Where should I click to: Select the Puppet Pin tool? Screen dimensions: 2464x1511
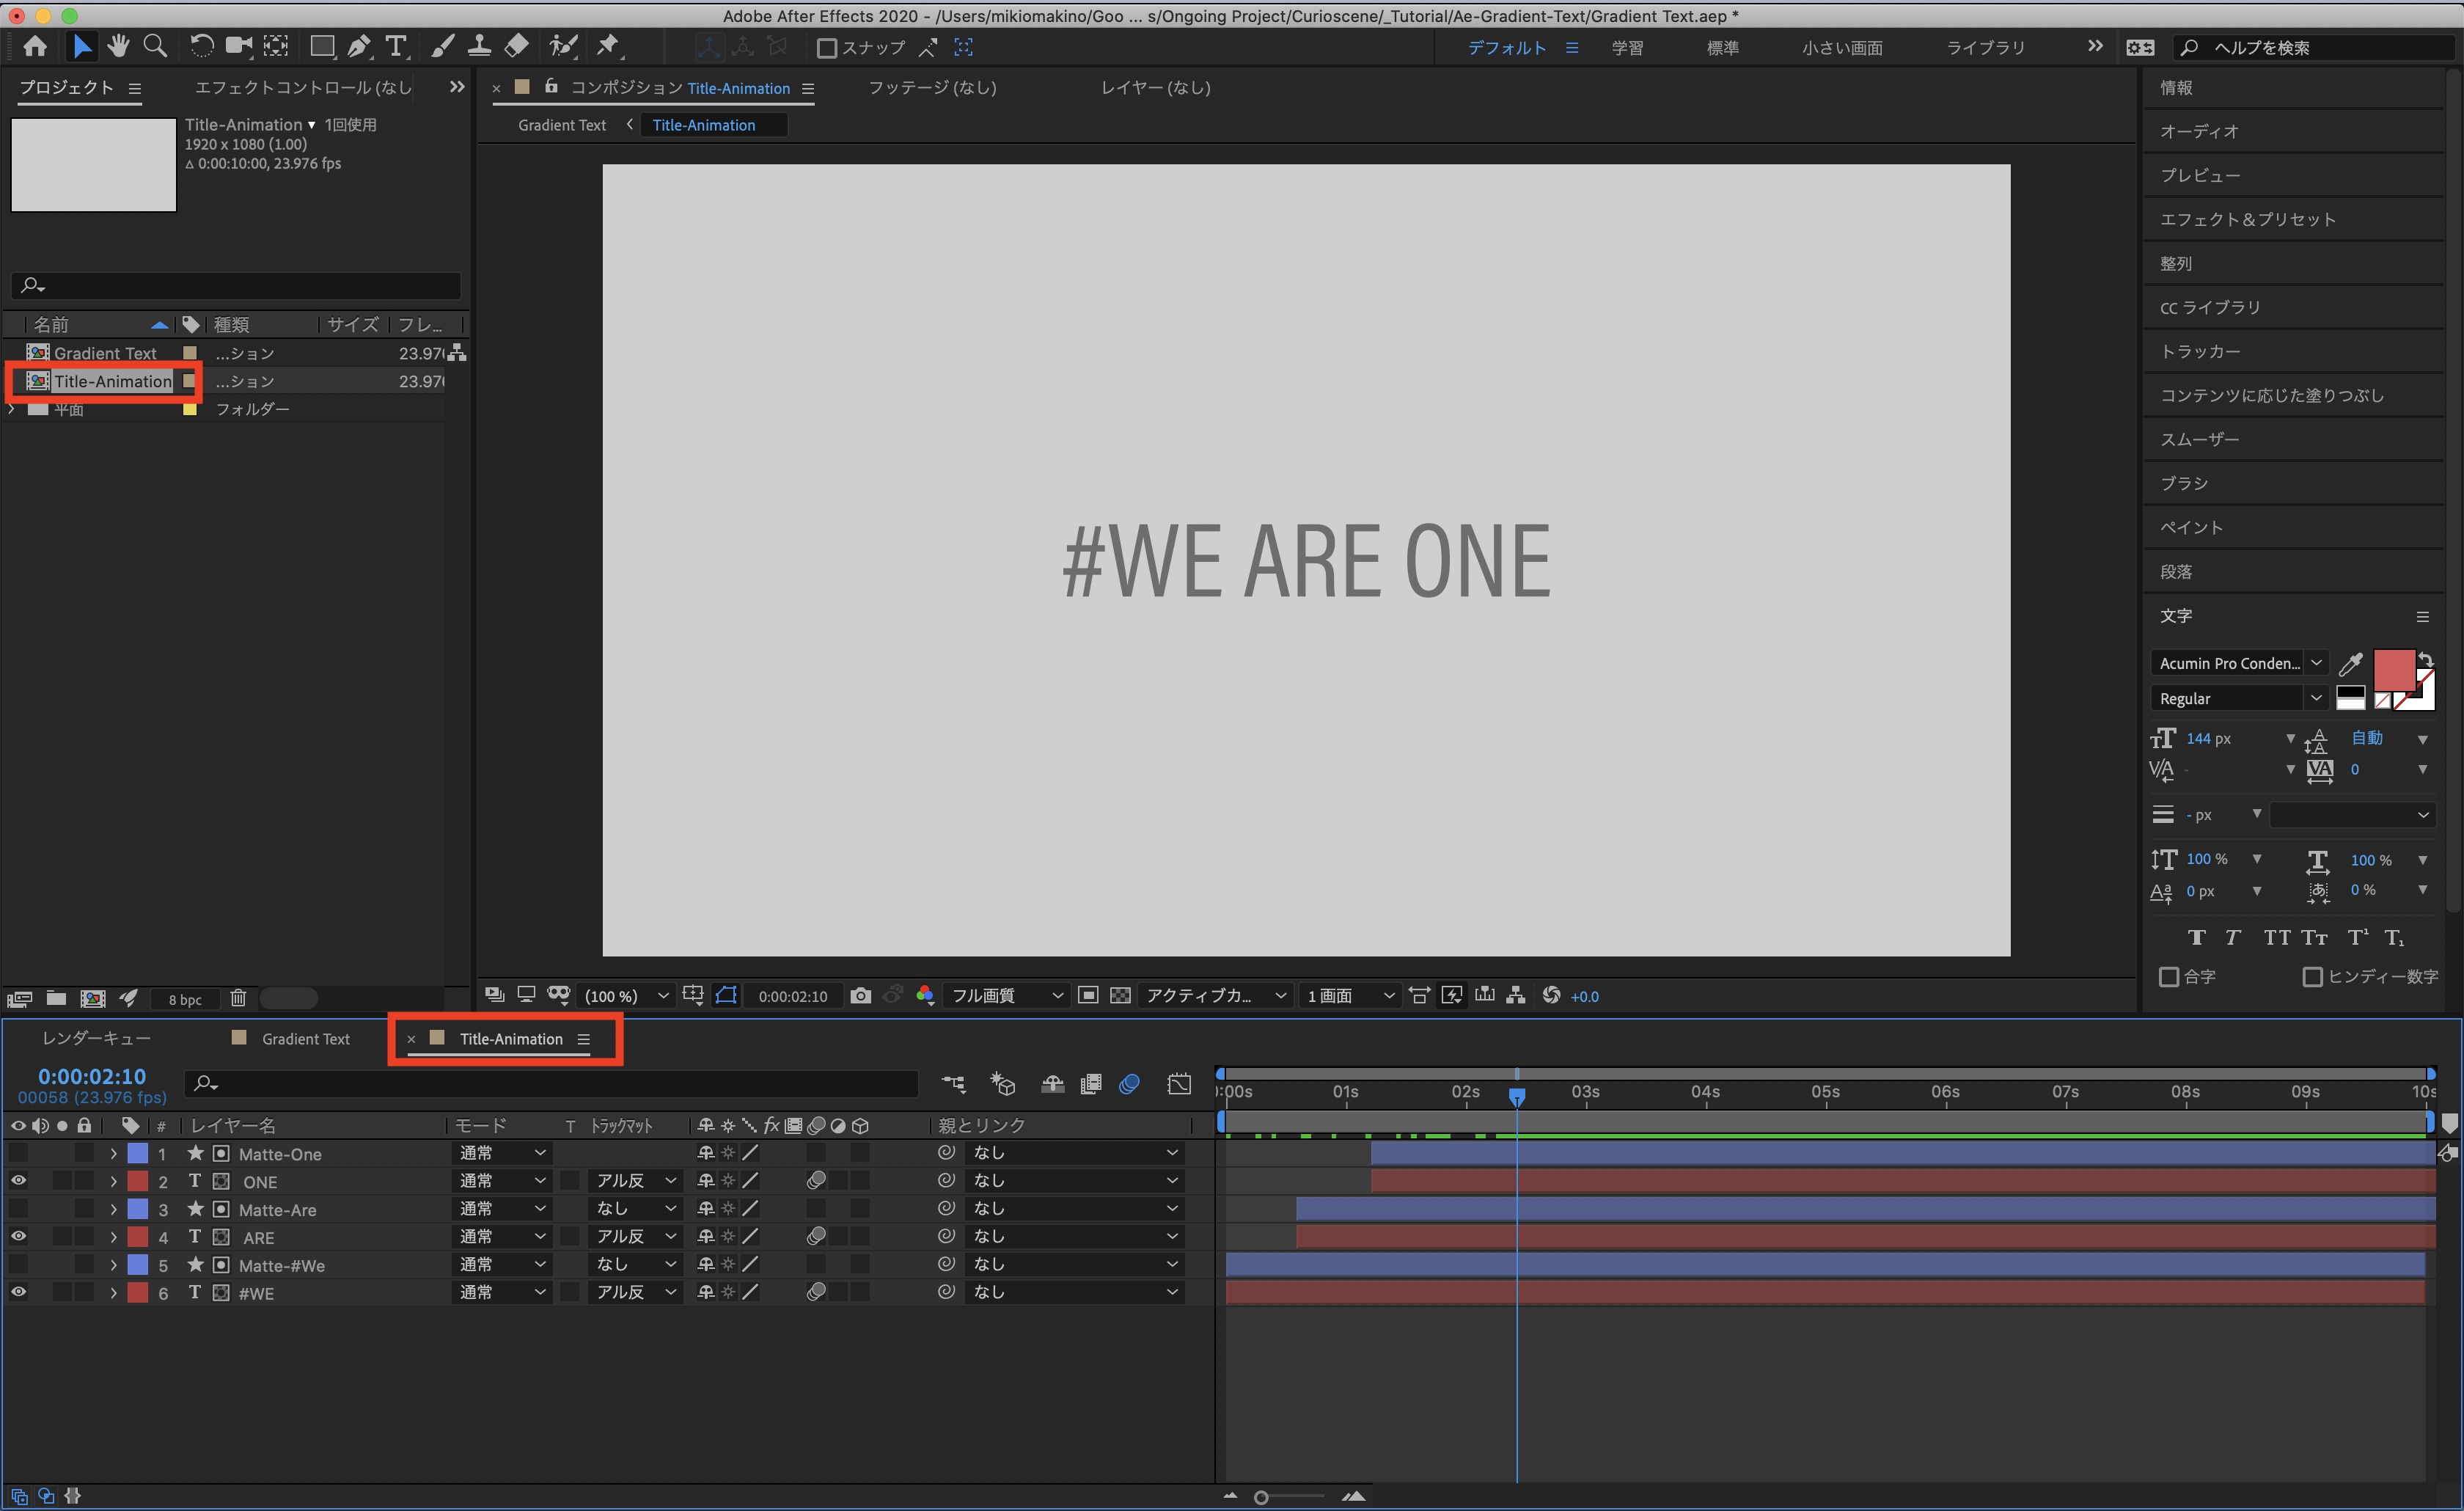[607, 46]
